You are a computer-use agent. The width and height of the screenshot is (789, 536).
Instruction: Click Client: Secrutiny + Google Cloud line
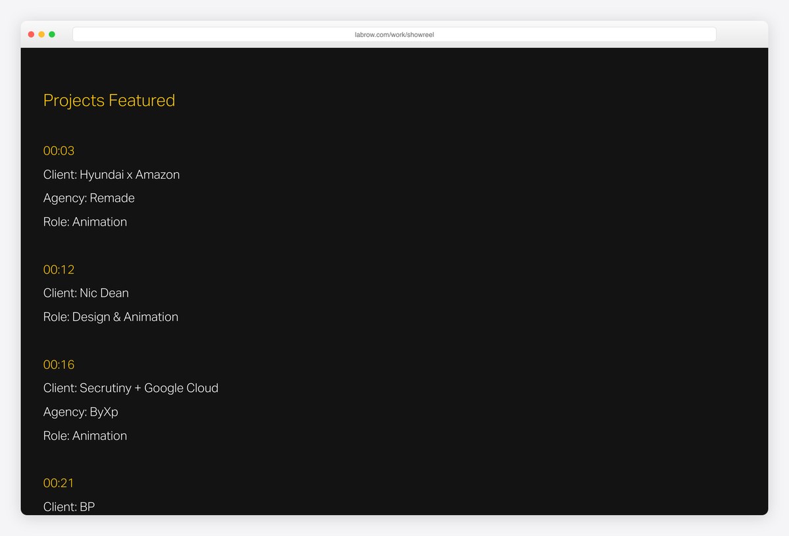pos(131,388)
